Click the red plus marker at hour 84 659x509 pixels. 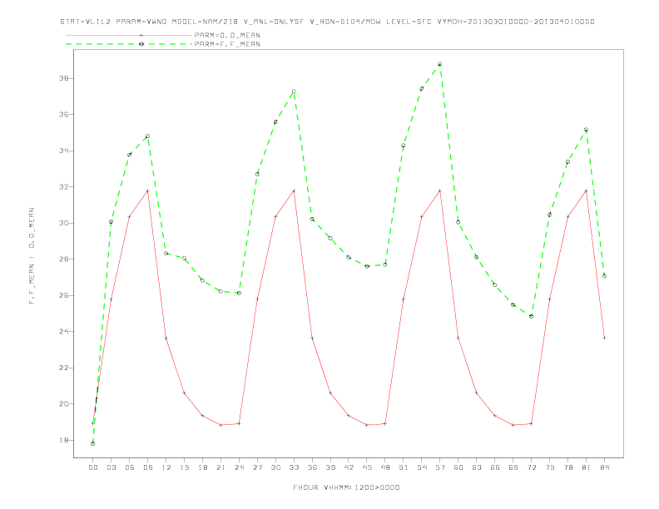tap(604, 338)
